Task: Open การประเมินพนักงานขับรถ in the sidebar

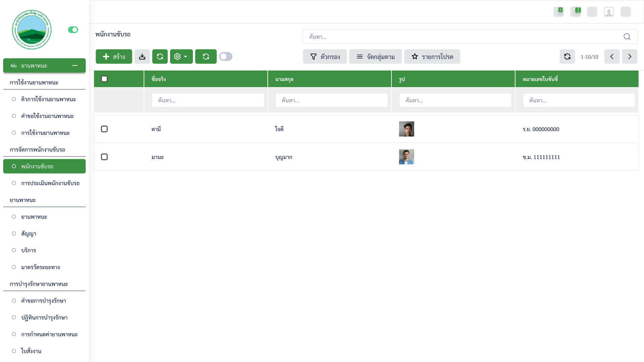Action: pos(50,183)
